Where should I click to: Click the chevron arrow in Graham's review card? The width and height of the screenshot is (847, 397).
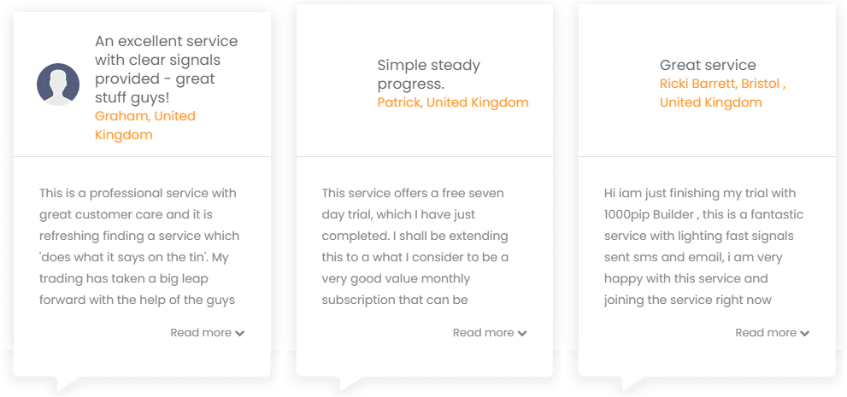[240, 333]
